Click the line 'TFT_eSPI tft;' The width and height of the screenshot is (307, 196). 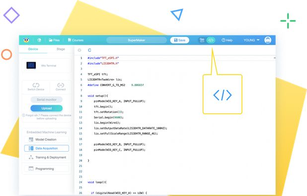click(x=97, y=74)
